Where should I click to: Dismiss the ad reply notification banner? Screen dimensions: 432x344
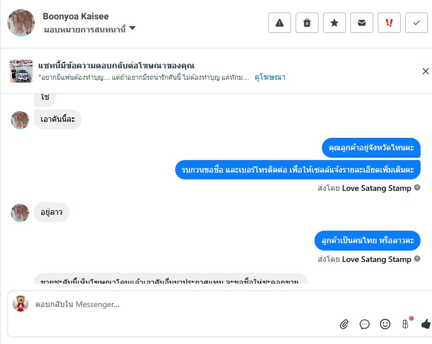point(425,71)
